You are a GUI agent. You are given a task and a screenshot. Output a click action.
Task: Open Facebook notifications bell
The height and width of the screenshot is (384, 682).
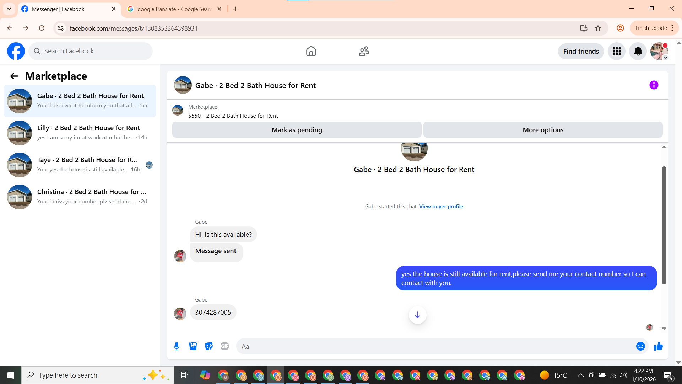tap(638, 52)
